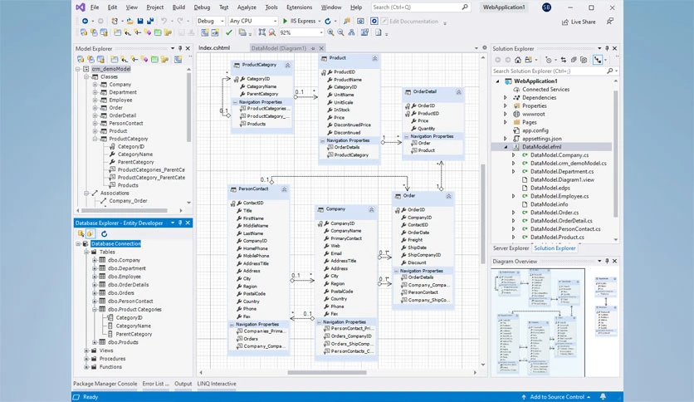Expand DataModel.Company.cs in Solution Explorer
This screenshot has width=694, height=402.
pos(513,155)
